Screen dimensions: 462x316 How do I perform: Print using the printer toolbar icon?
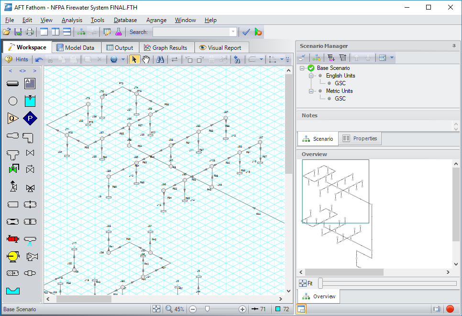30,32
